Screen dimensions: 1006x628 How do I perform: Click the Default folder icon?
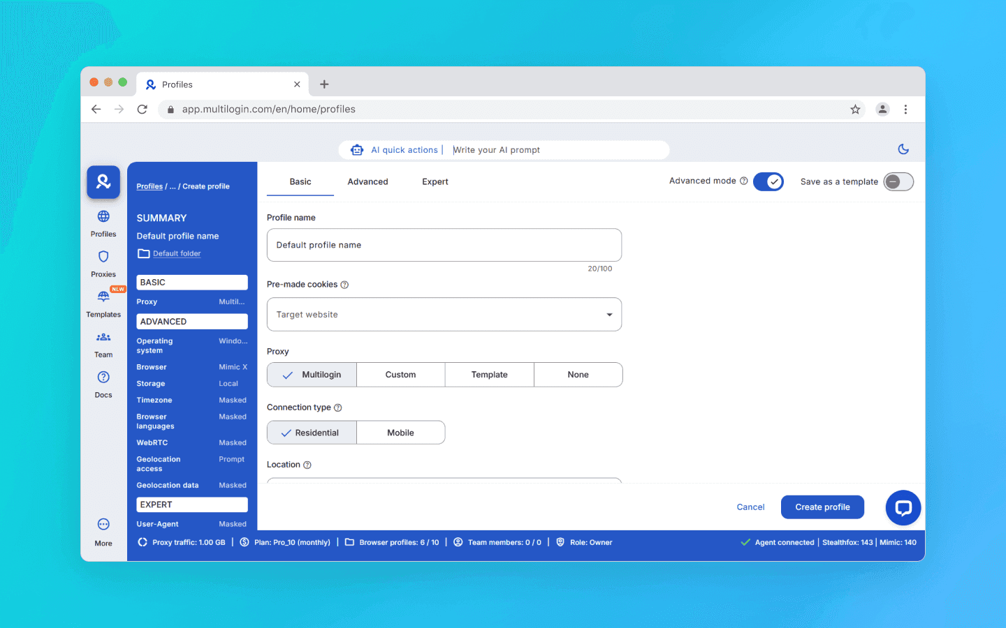tap(143, 253)
